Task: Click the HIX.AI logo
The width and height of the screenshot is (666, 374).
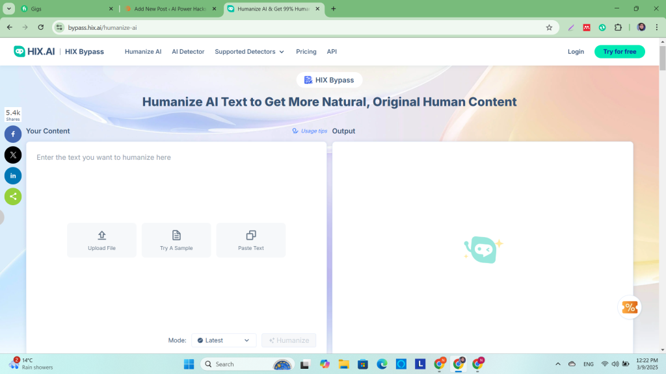Action: [x=33, y=51]
